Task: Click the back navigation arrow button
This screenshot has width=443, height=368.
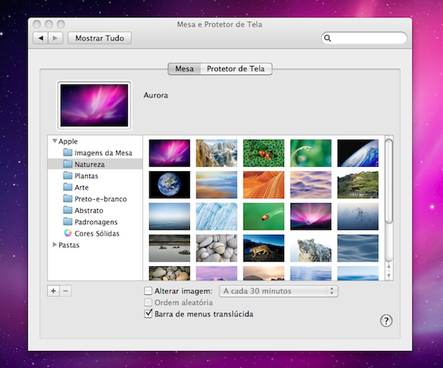Action: pyautogui.click(x=41, y=38)
